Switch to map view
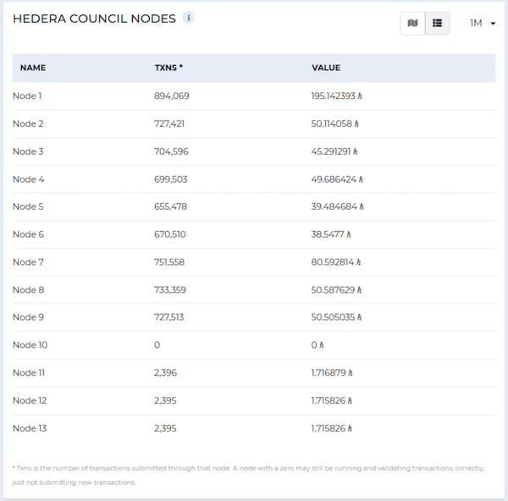Viewport: 508px width, 501px height. tap(413, 23)
